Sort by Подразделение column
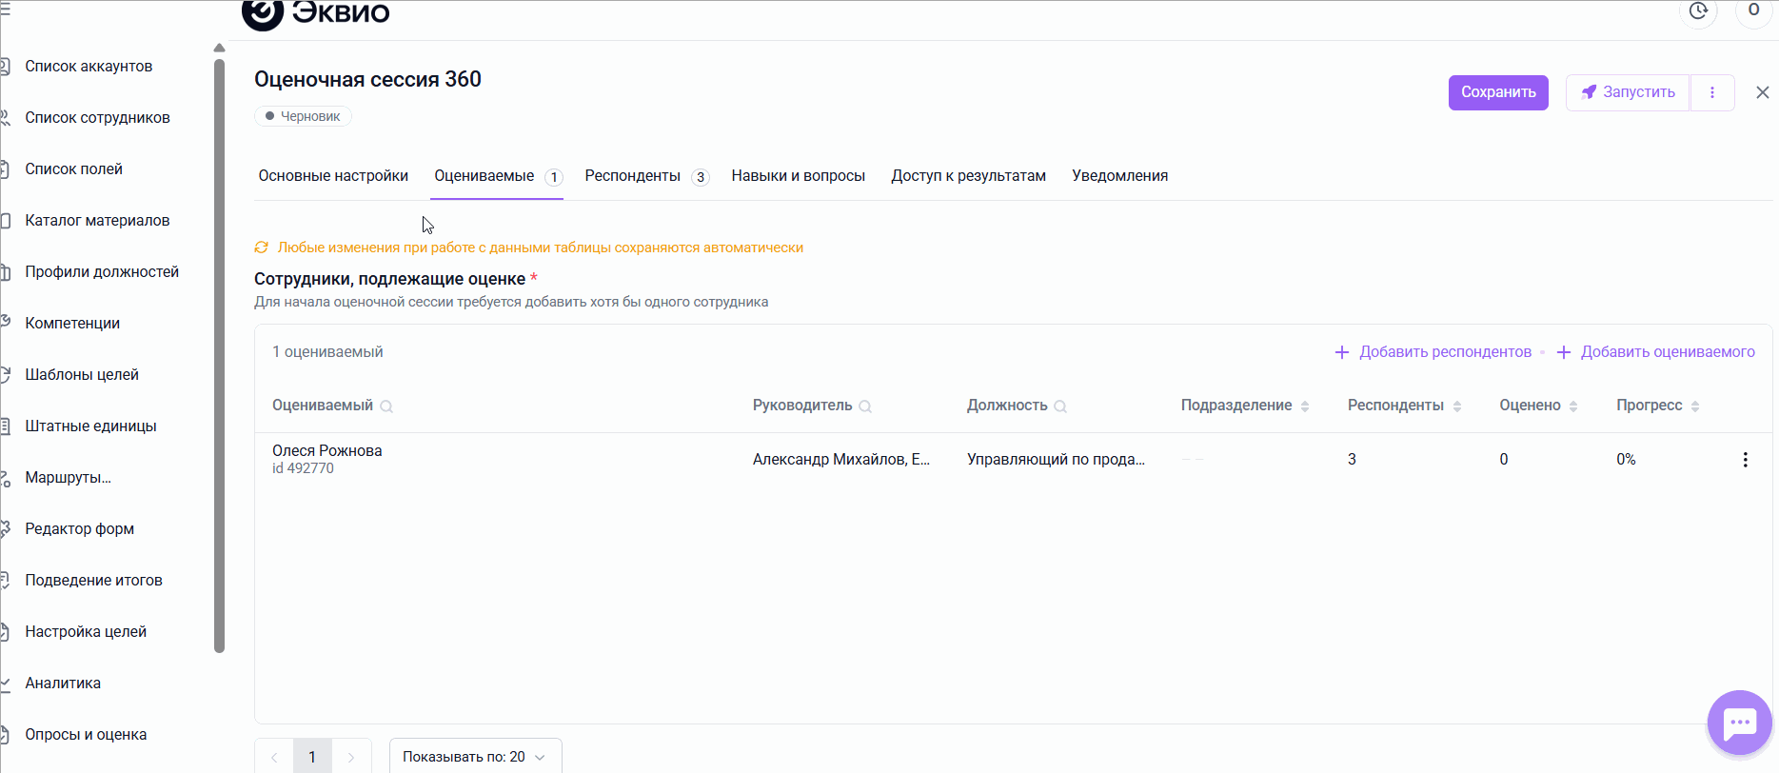 pyautogui.click(x=1305, y=406)
